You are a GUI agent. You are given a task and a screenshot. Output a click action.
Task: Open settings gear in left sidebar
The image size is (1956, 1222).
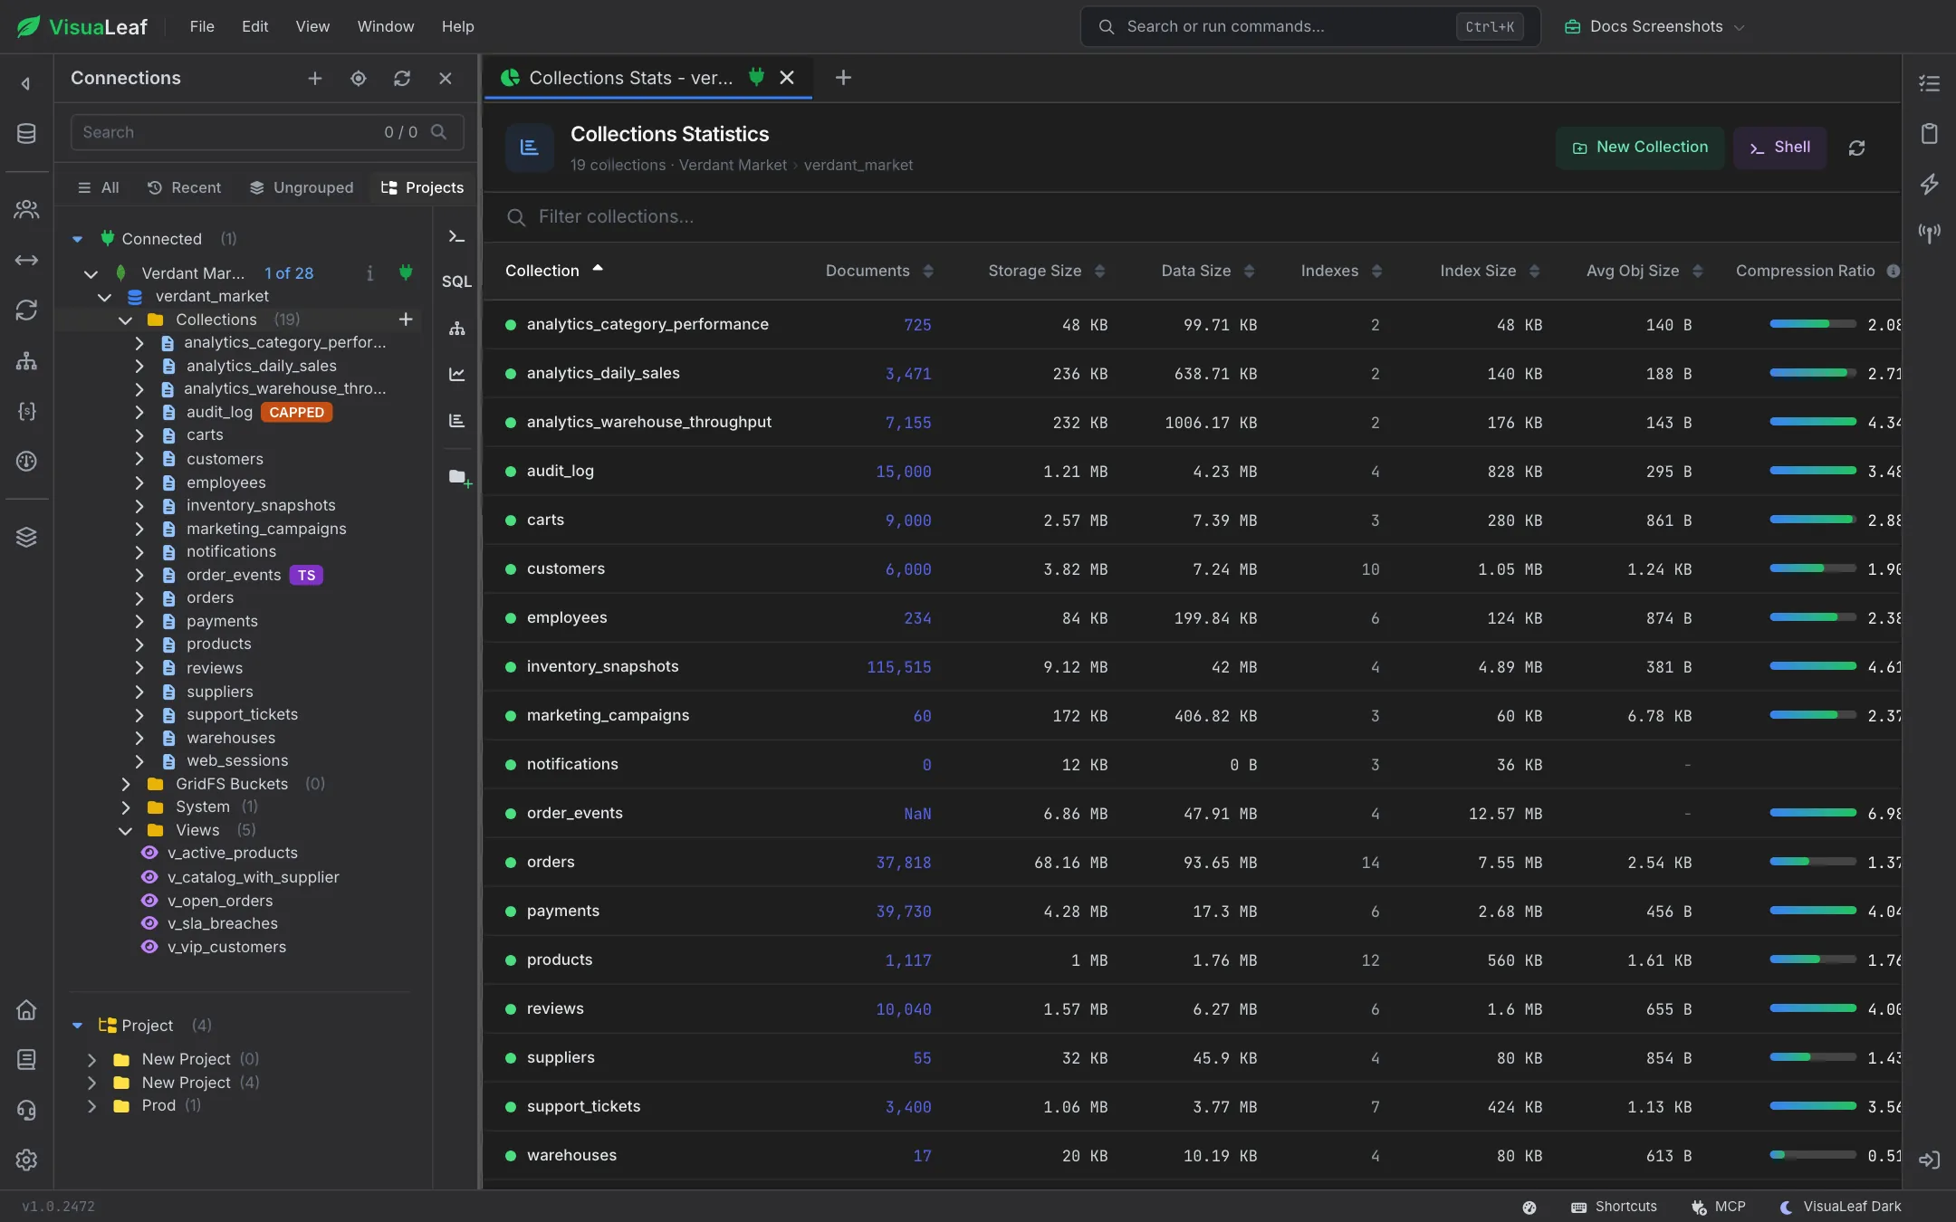[x=26, y=1160]
